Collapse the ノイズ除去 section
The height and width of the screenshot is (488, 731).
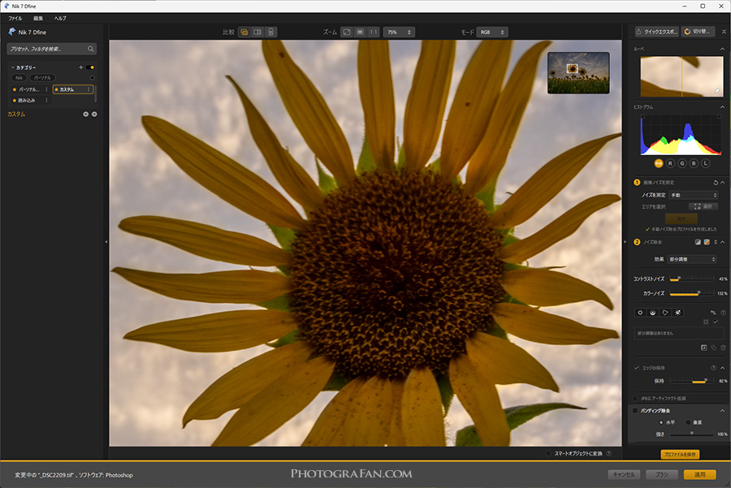point(723,242)
